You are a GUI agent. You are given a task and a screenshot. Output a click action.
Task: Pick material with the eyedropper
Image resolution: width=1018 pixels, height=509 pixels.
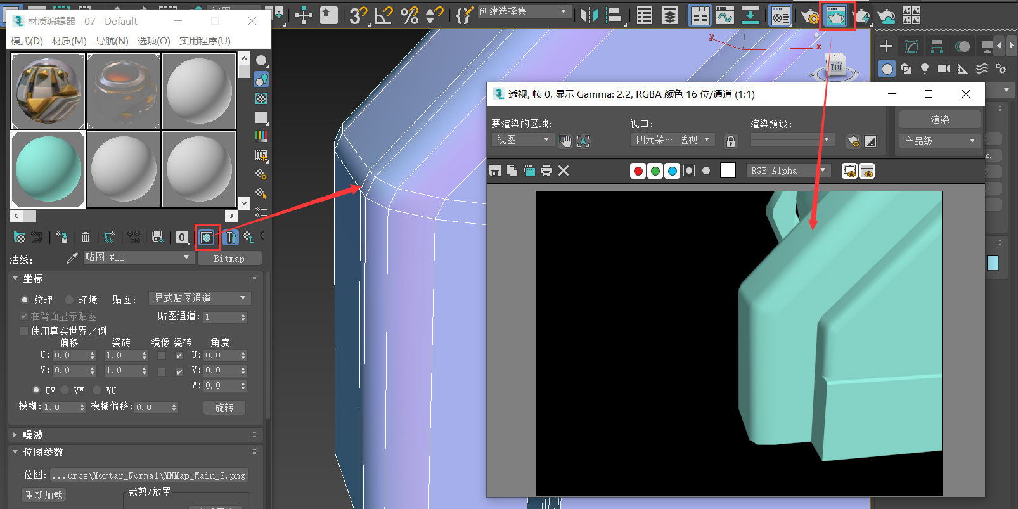tap(72, 258)
